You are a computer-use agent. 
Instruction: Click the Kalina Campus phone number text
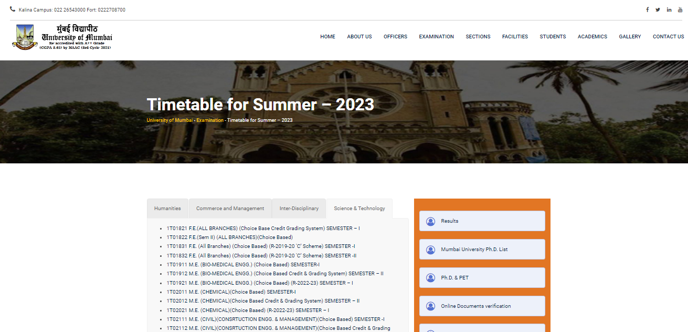click(72, 10)
